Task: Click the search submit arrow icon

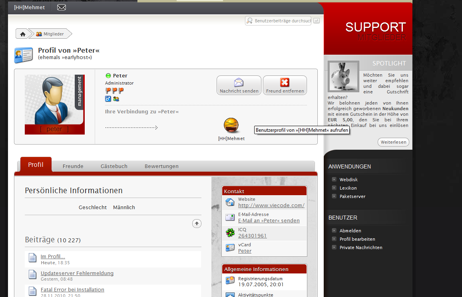Action: 317,20
